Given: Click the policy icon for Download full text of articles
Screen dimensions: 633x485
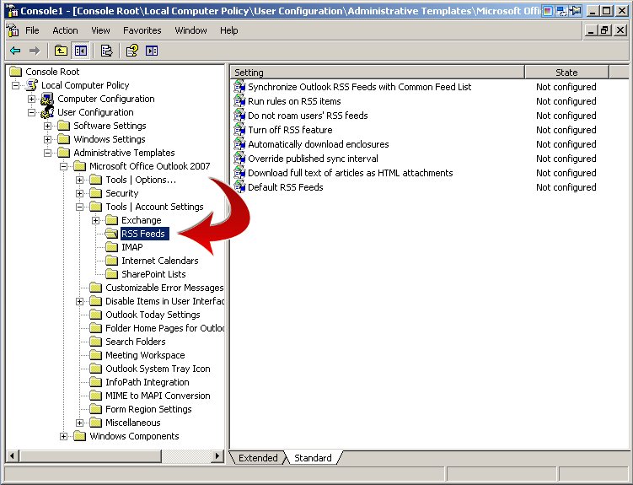Looking at the screenshot, I should 239,173.
